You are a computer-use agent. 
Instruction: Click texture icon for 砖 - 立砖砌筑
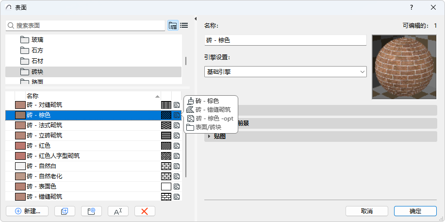[177, 136]
